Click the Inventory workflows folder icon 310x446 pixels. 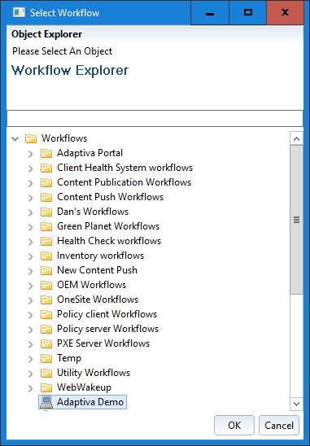point(46,256)
